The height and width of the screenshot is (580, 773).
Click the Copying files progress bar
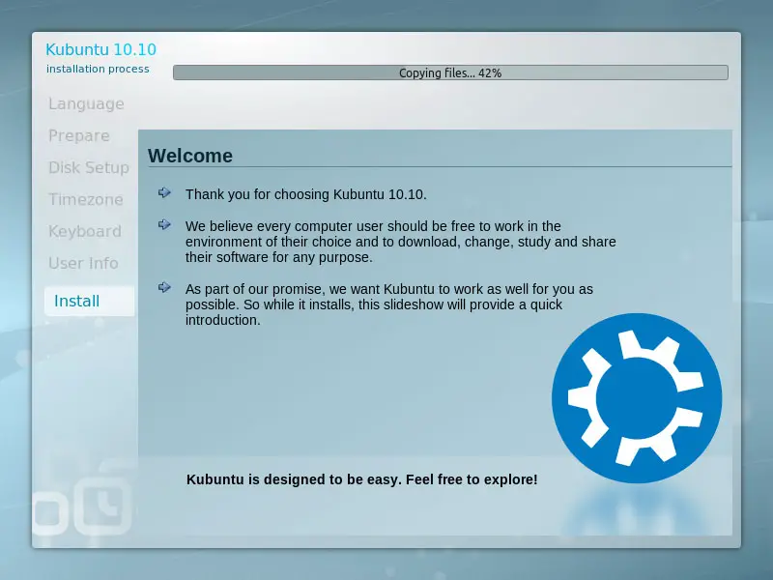pos(450,72)
